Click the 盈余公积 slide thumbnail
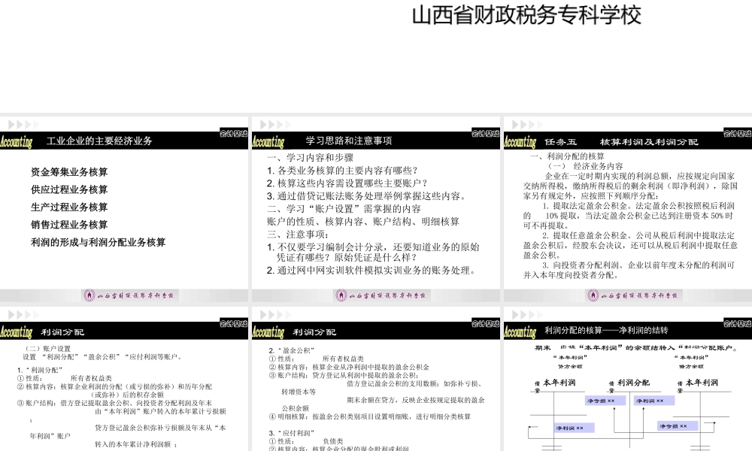 (376, 383)
